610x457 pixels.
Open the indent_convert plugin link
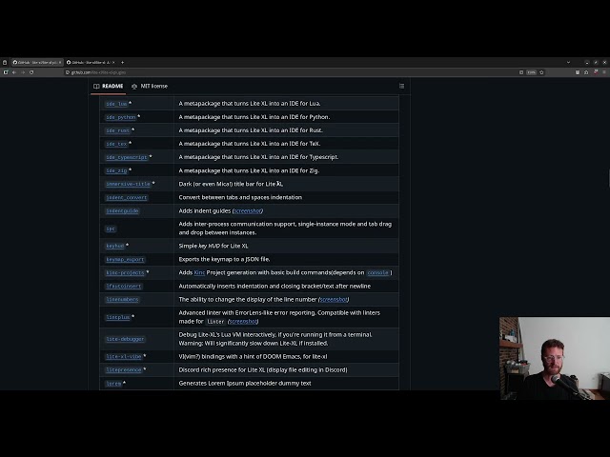point(127,197)
